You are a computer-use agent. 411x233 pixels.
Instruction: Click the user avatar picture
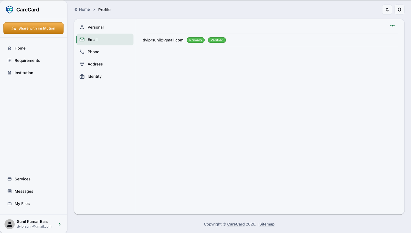pyautogui.click(x=10, y=224)
